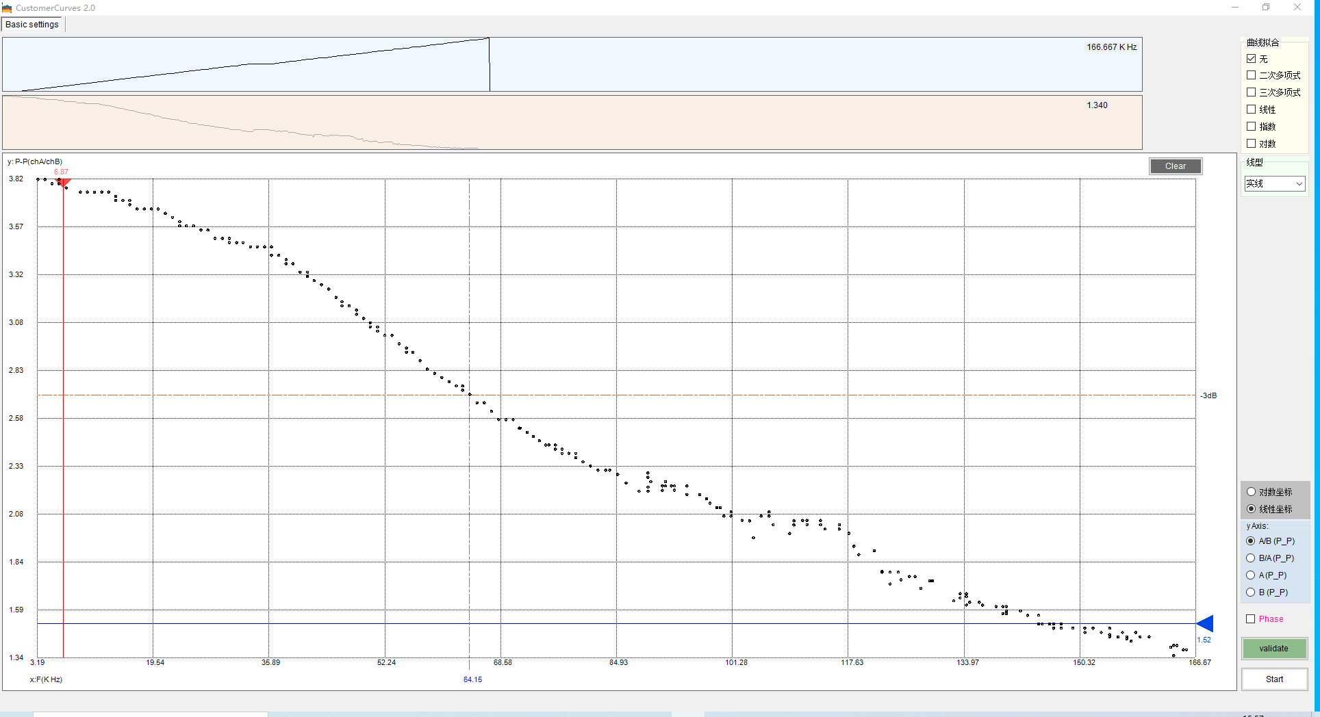1320x717 pixels.
Task: Click the 曲线拟合 group label
Action: (x=1262, y=42)
